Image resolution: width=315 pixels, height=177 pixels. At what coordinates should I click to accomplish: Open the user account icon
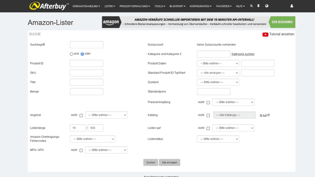(x=292, y=6)
